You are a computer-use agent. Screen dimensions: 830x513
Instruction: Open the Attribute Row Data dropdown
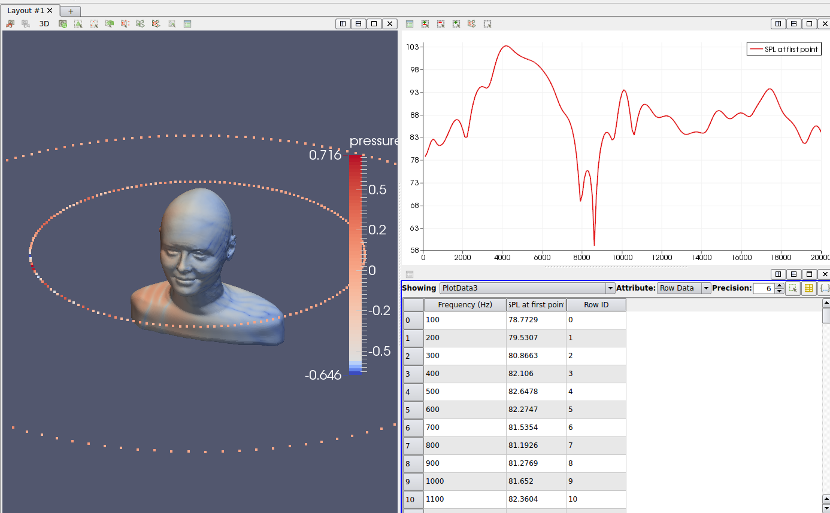pyautogui.click(x=684, y=288)
